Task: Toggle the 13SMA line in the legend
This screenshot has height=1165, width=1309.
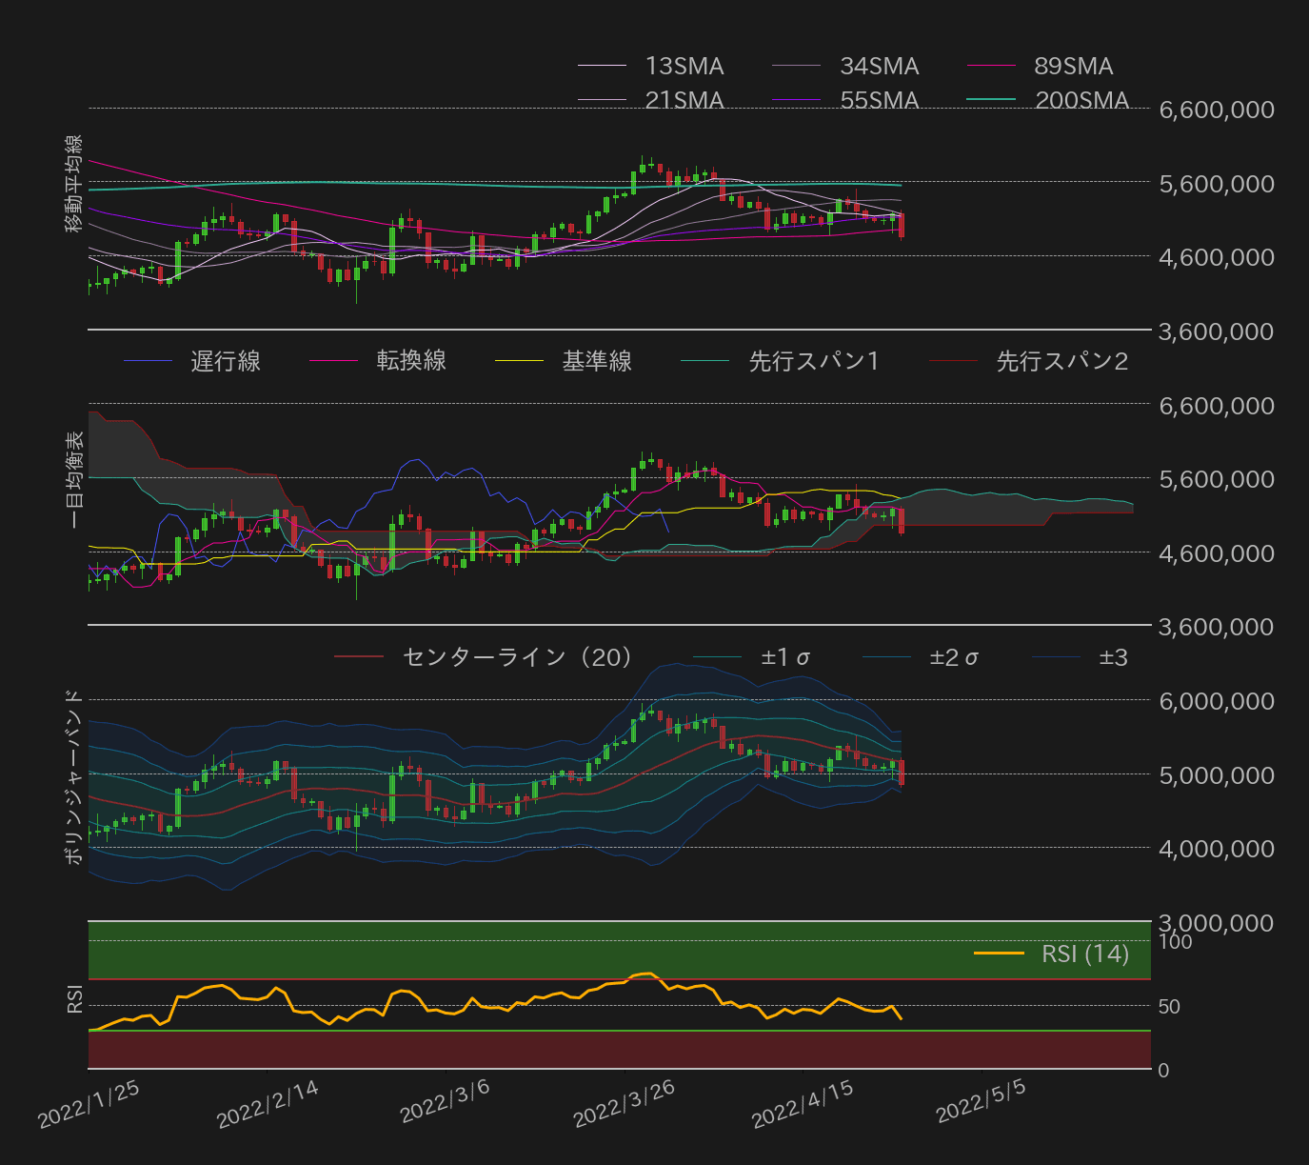Action: click(x=684, y=66)
